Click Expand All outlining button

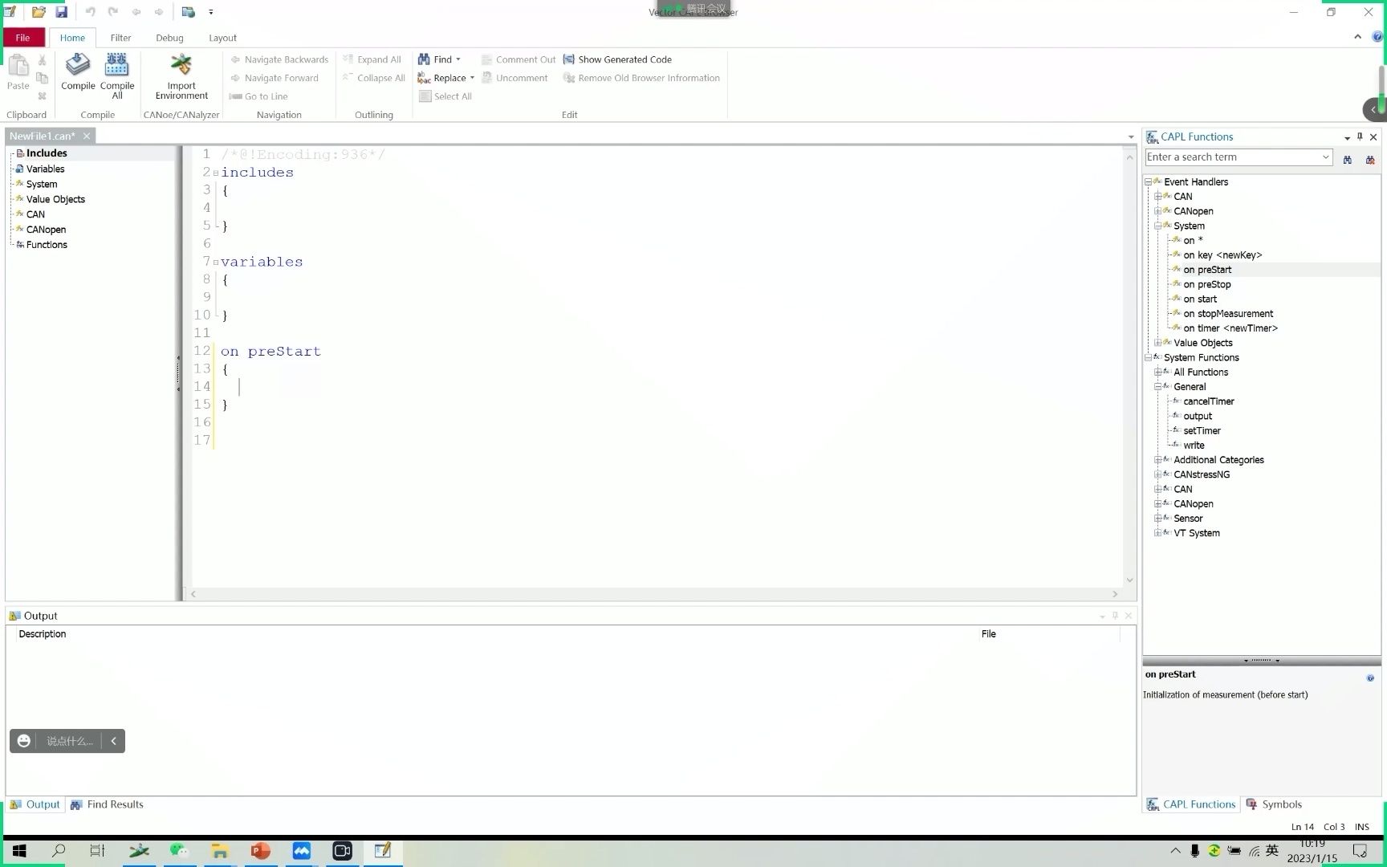click(x=372, y=59)
